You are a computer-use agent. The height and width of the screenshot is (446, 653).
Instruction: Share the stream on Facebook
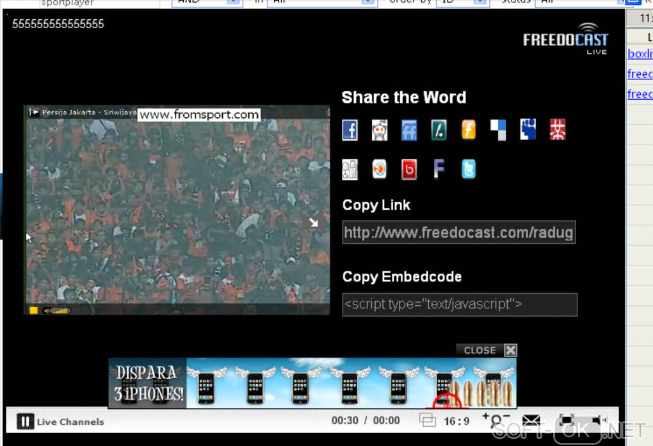tap(350, 130)
